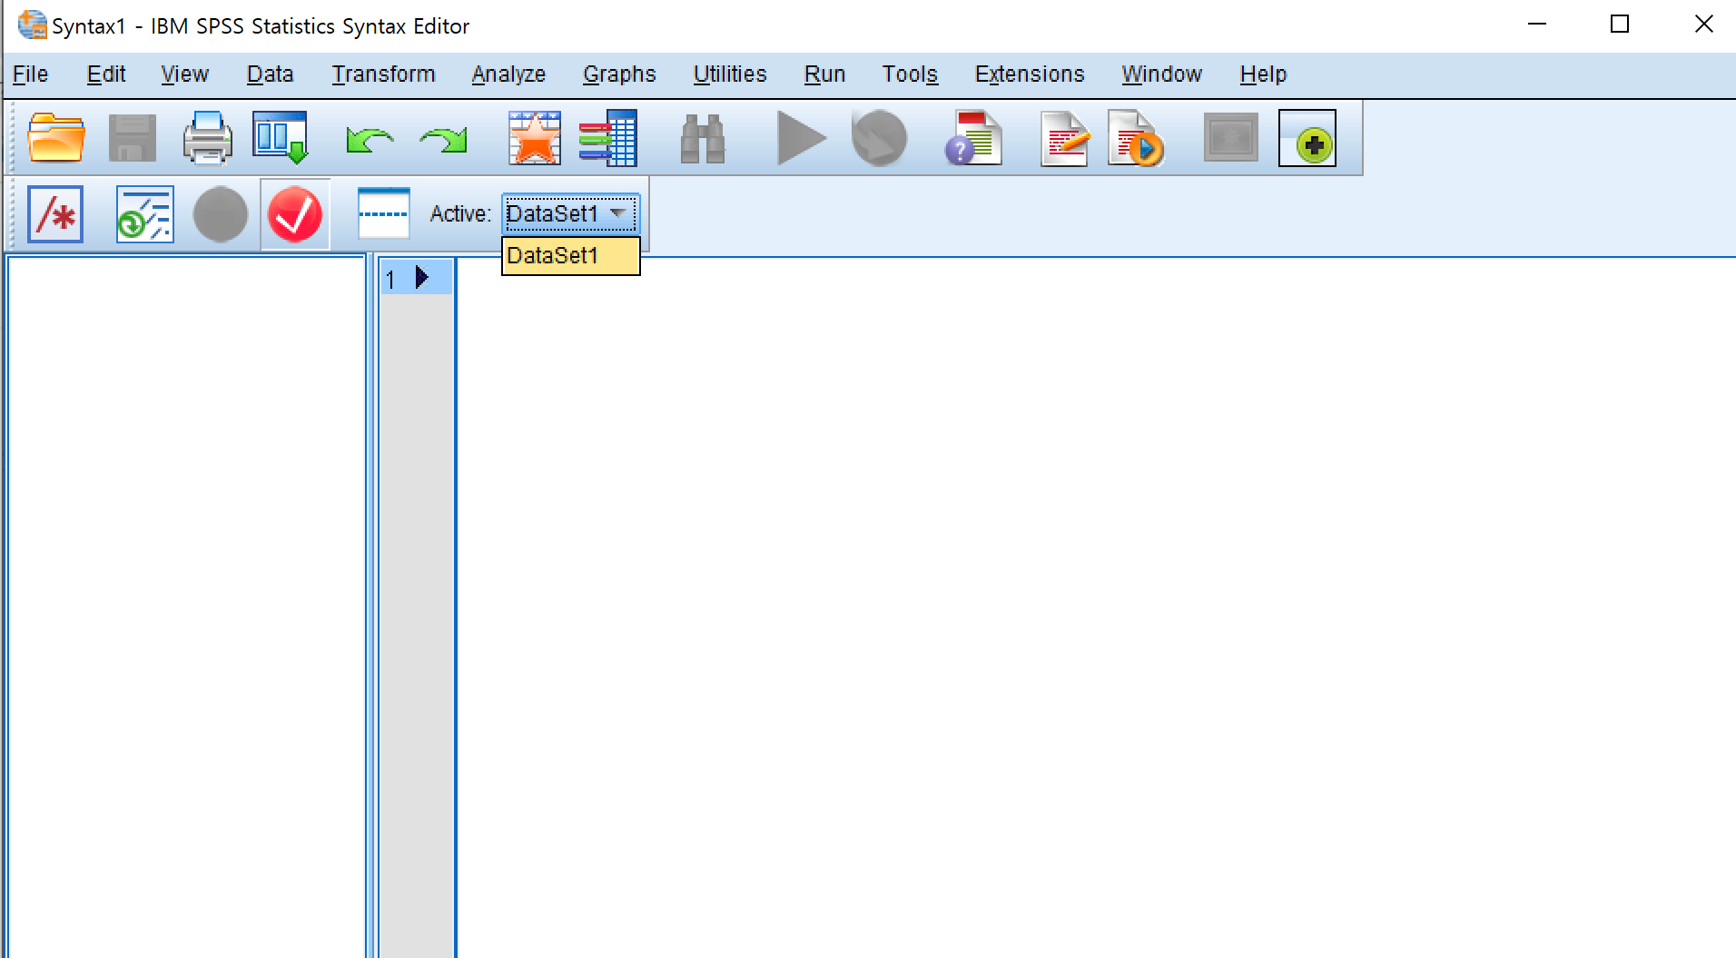Run Selection with the play triangle
1736x958 pixels.
coord(801,138)
